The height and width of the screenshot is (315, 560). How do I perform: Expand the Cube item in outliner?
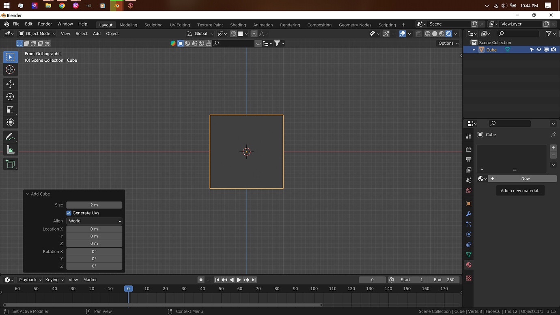(474, 50)
